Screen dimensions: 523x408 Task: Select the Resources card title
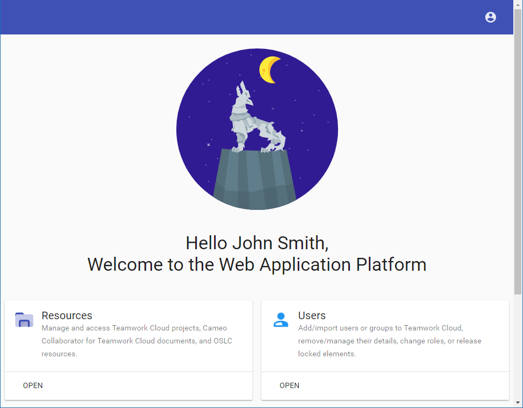pos(67,315)
